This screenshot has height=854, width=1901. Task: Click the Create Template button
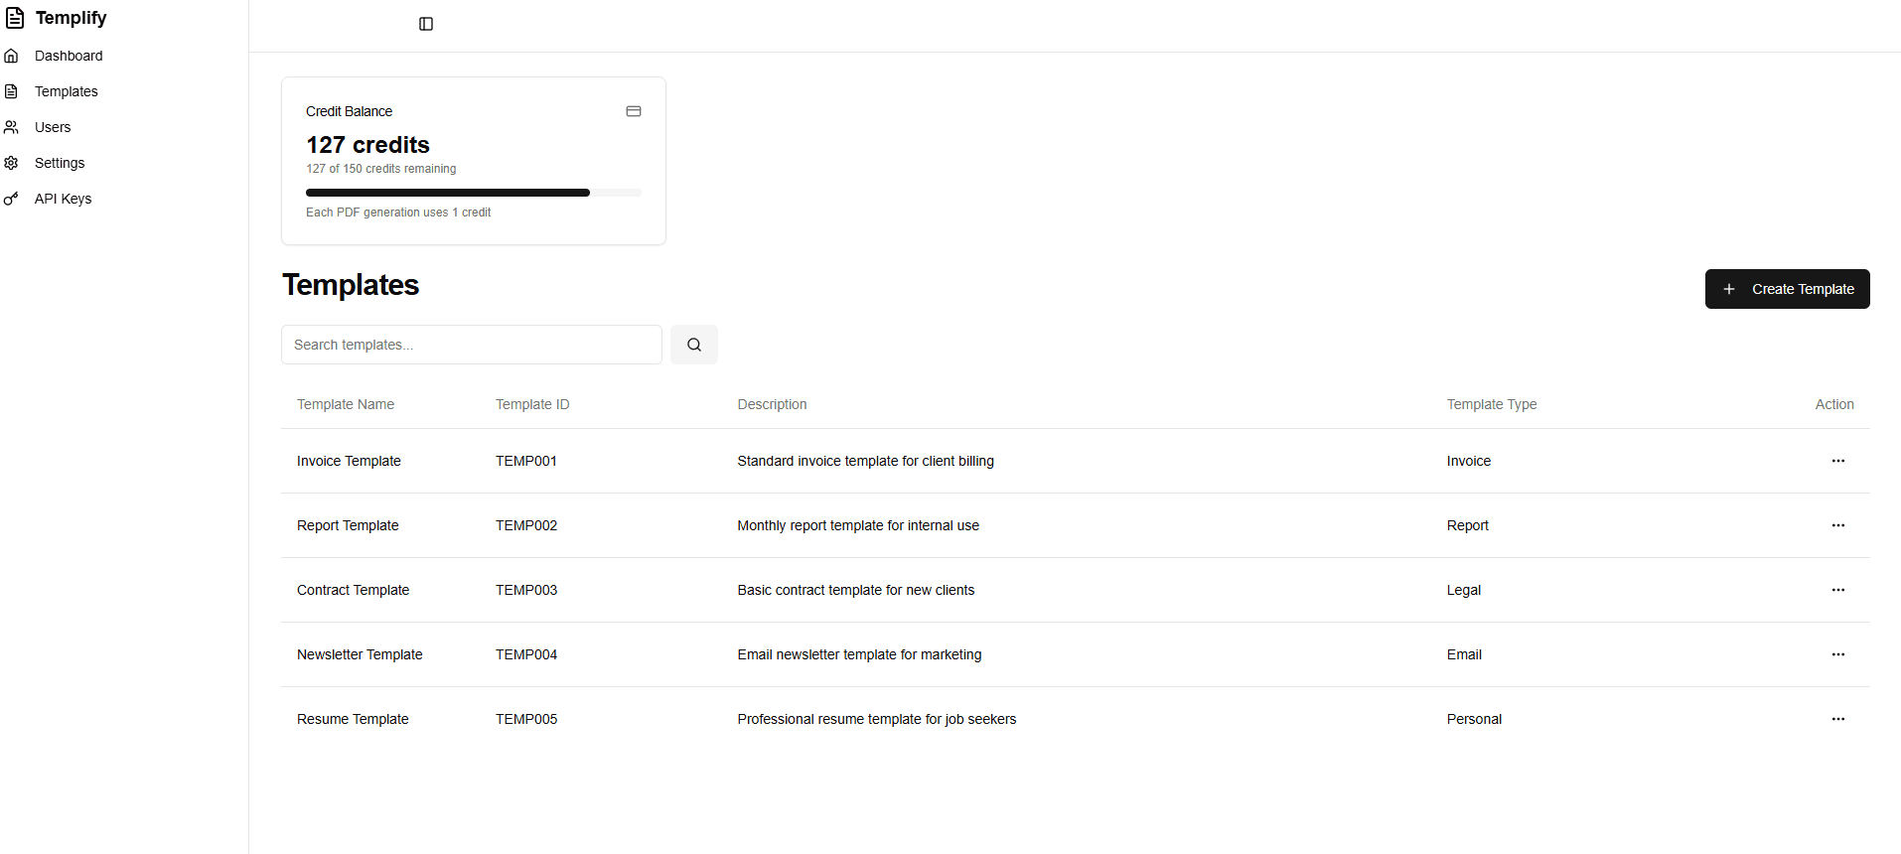click(x=1788, y=289)
